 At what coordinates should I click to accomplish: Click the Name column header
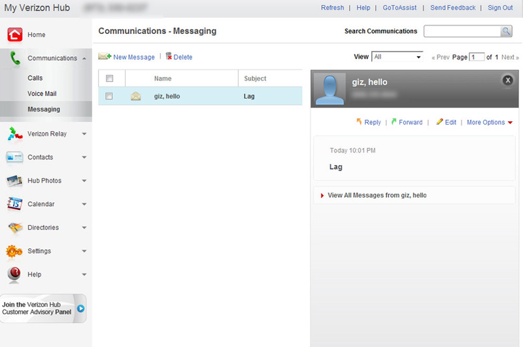click(x=163, y=78)
